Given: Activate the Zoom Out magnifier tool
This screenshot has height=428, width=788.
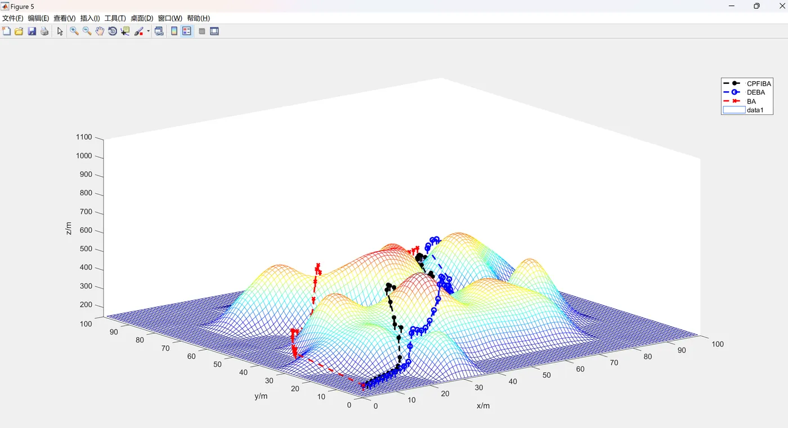Looking at the screenshot, I should 87,32.
